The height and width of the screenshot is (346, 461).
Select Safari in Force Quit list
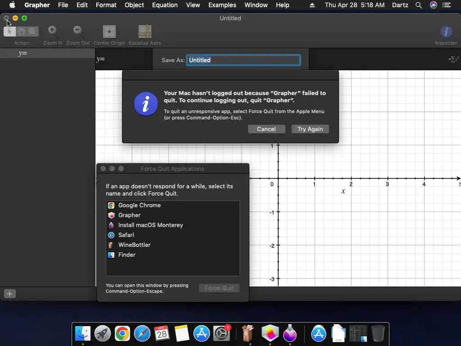[x=172, y=235]
